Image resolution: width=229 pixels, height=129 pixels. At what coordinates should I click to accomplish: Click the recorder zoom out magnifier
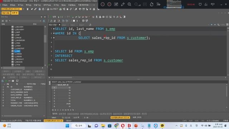coord(136,4)
